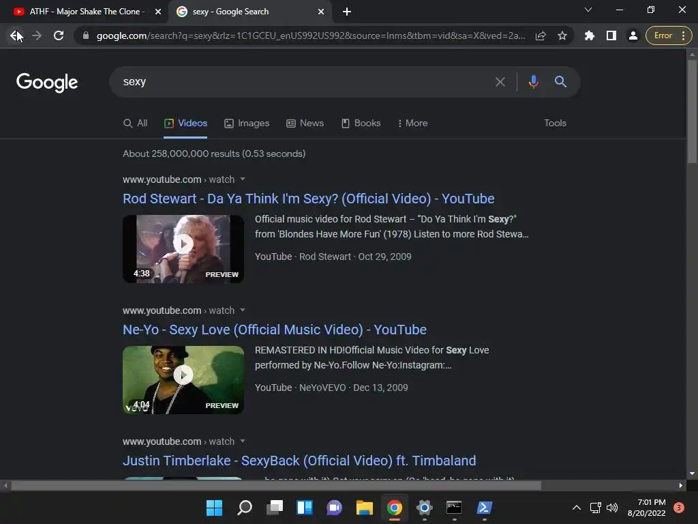
Task: Click the scroll down arrow on vertical scrollbar
Action: pos(692,474)
